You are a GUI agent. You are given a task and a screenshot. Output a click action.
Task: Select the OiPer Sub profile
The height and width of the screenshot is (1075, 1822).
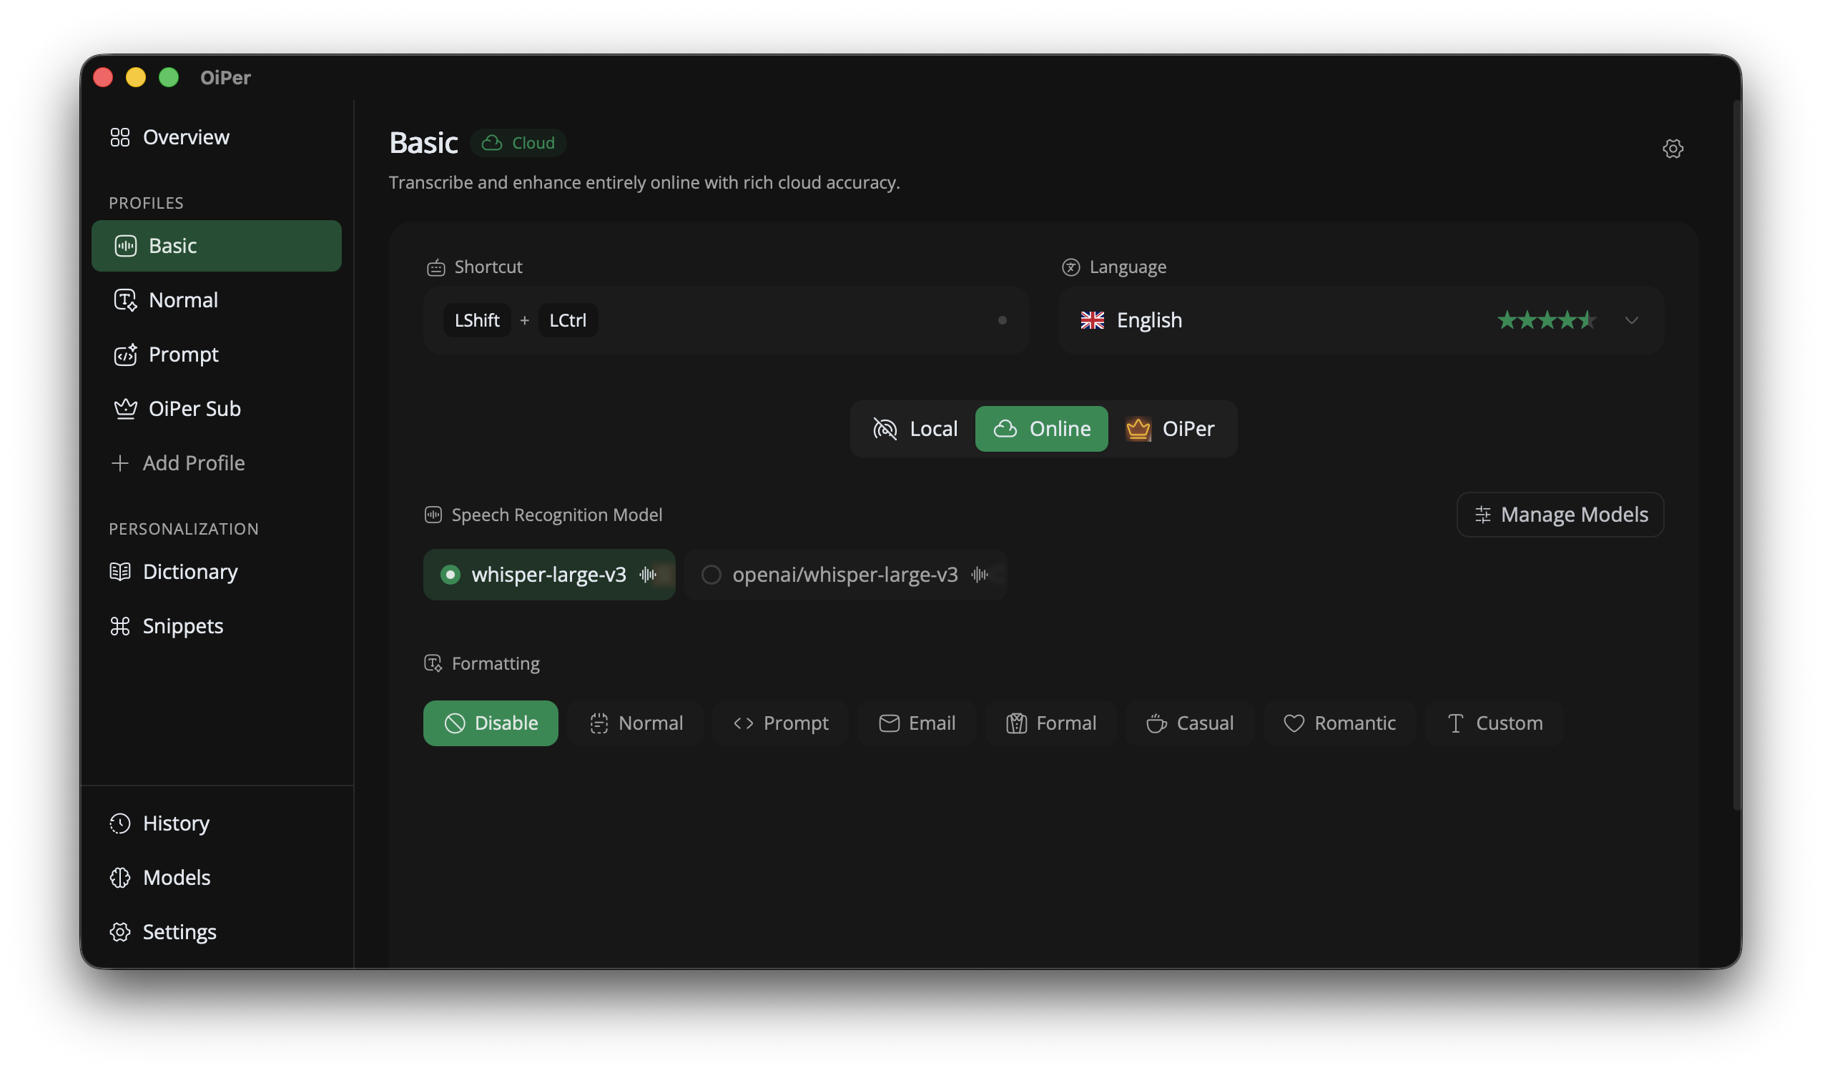point(216,409)
